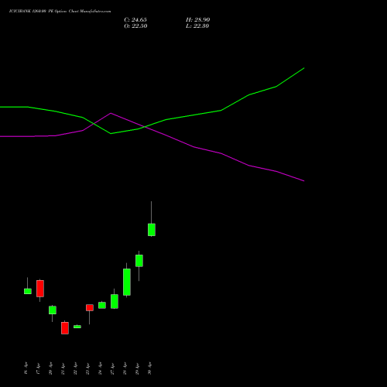Image resolution: width=387 pixels, height=387 pixels.
Task: Click the high value "H: 28.90"
Action: (198, 20)
